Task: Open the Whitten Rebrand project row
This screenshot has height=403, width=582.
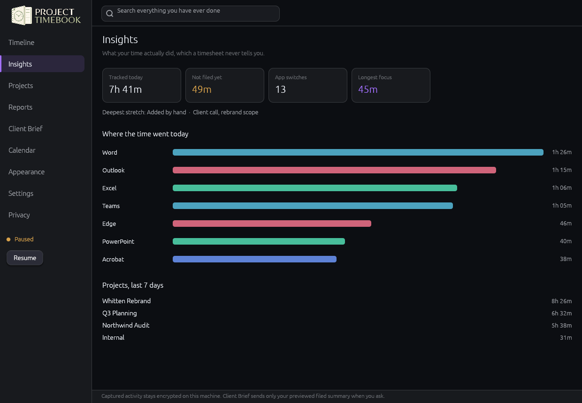Action: [x=337, y=301]
